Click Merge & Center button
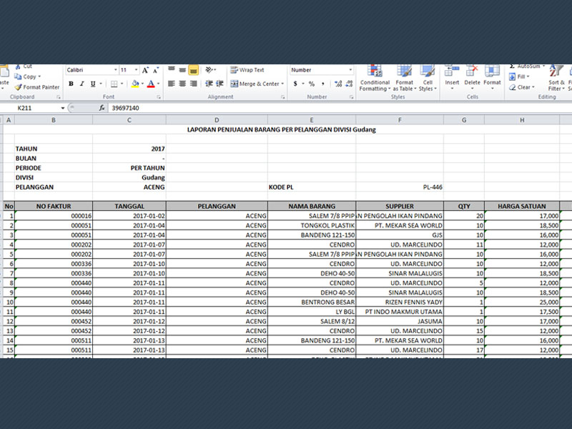Viewport: 572px width, 429px height. (257, 84)
